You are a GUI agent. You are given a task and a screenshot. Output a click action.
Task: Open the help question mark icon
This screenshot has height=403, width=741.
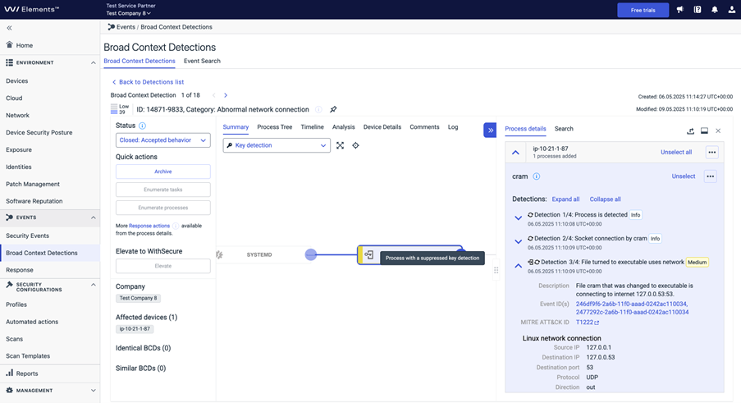coord(698,10)
